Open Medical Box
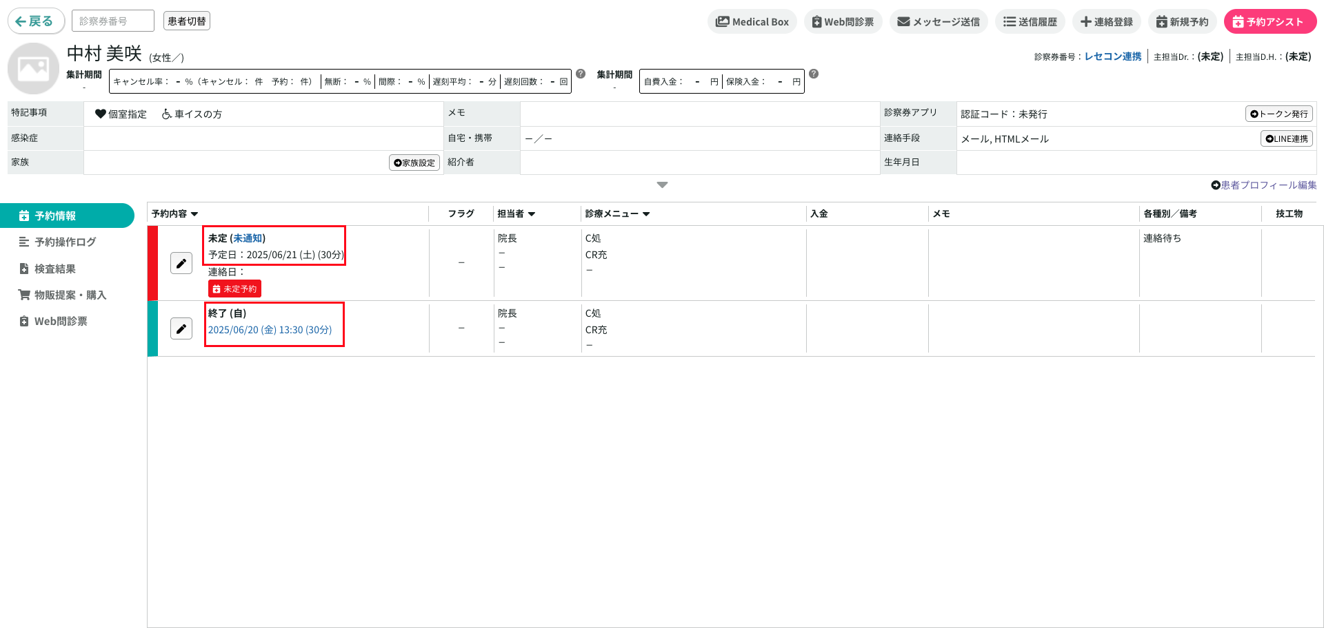Screen dimensions: 1324x628 click(752, 21)
